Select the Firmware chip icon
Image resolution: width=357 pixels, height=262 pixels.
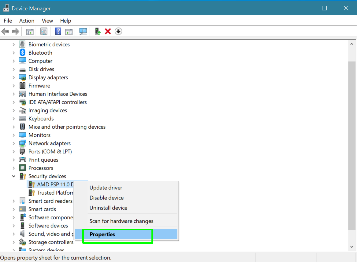22,86
